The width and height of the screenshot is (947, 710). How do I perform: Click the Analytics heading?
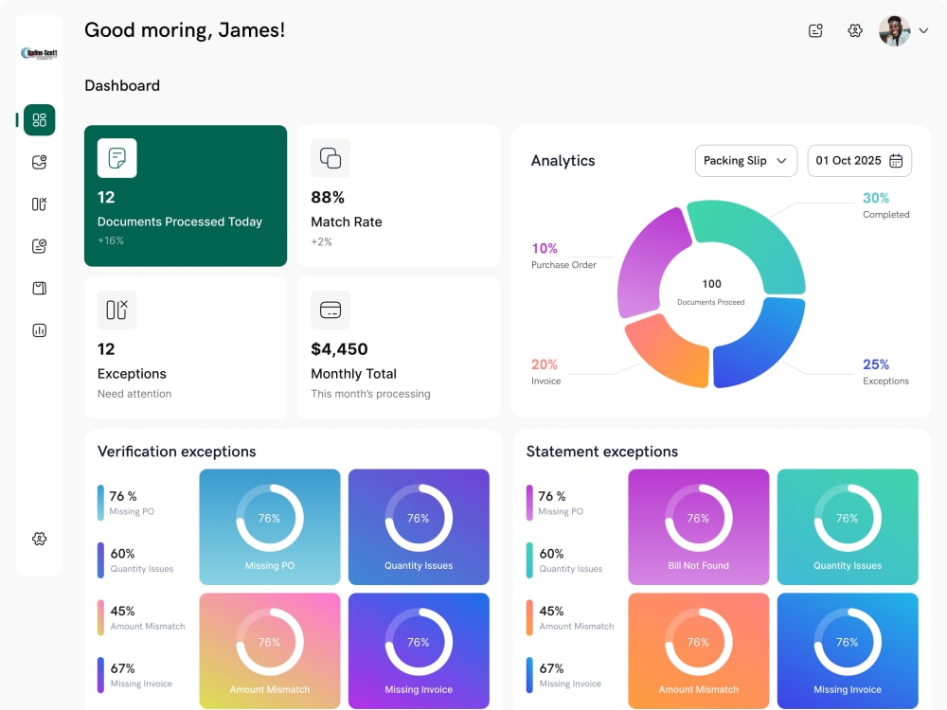pyautogui.click(x=563, y=161)
